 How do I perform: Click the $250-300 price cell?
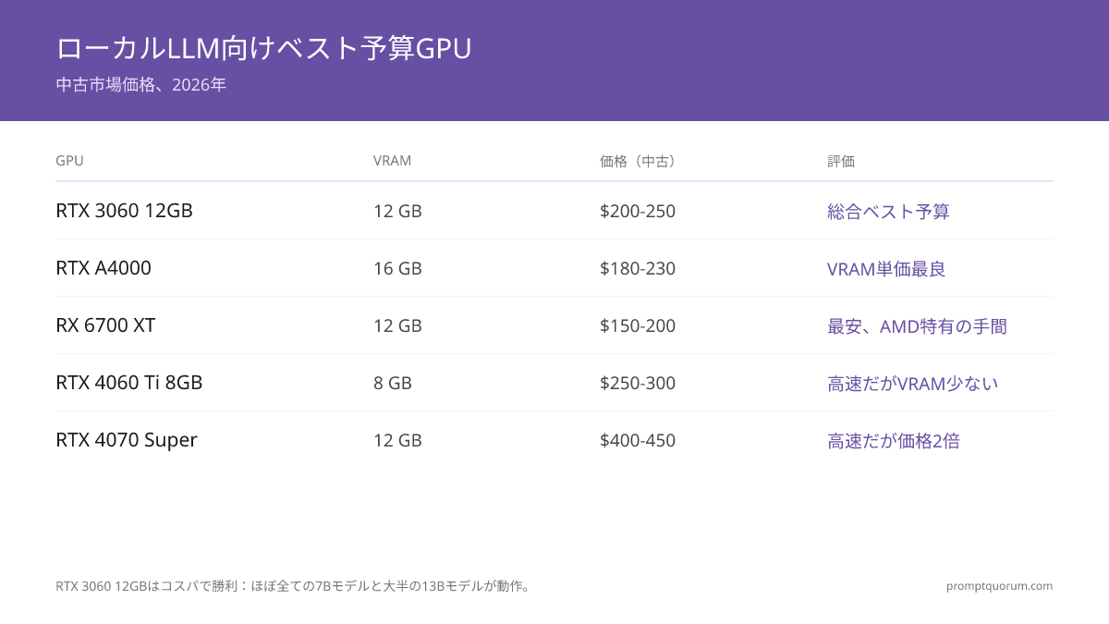(638, 383)
